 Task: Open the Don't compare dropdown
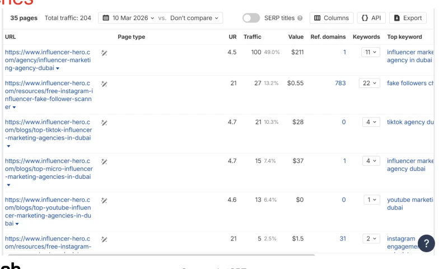(x=194, y=18)
